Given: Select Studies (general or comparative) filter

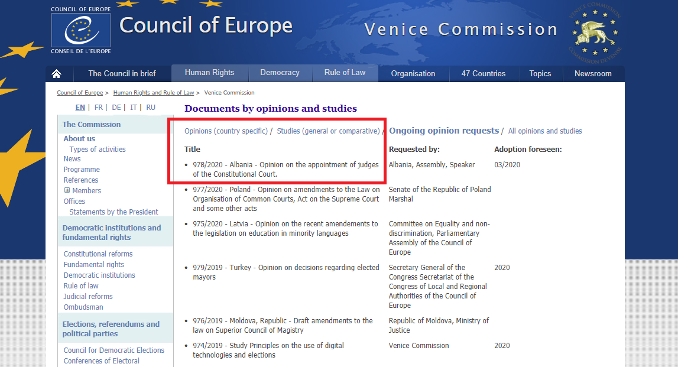Looking at the screenshot, I should tap(329, 131).
